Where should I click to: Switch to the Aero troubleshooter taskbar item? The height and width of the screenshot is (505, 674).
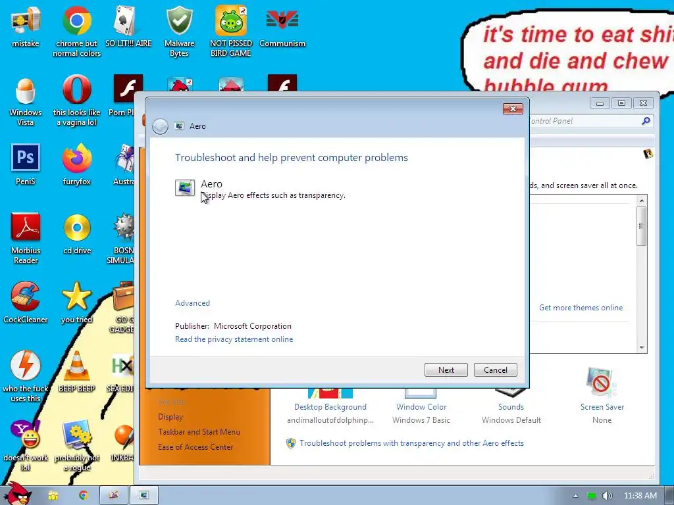(144, 496)
